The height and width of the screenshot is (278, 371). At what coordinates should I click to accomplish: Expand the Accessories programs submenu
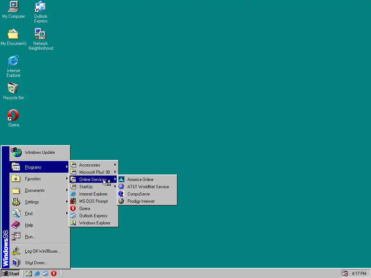pyautogui.click(x=94, y=165)
